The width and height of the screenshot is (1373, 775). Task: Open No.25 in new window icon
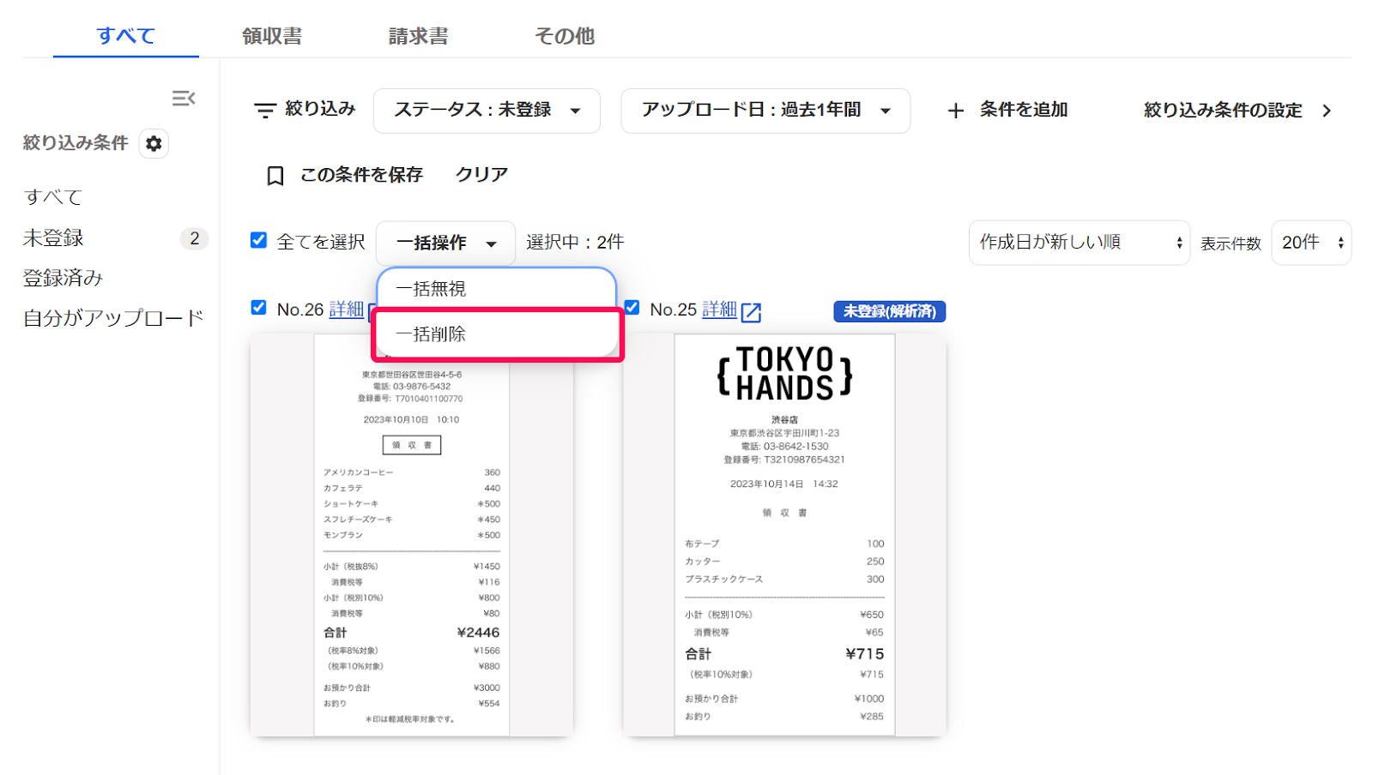751,312
